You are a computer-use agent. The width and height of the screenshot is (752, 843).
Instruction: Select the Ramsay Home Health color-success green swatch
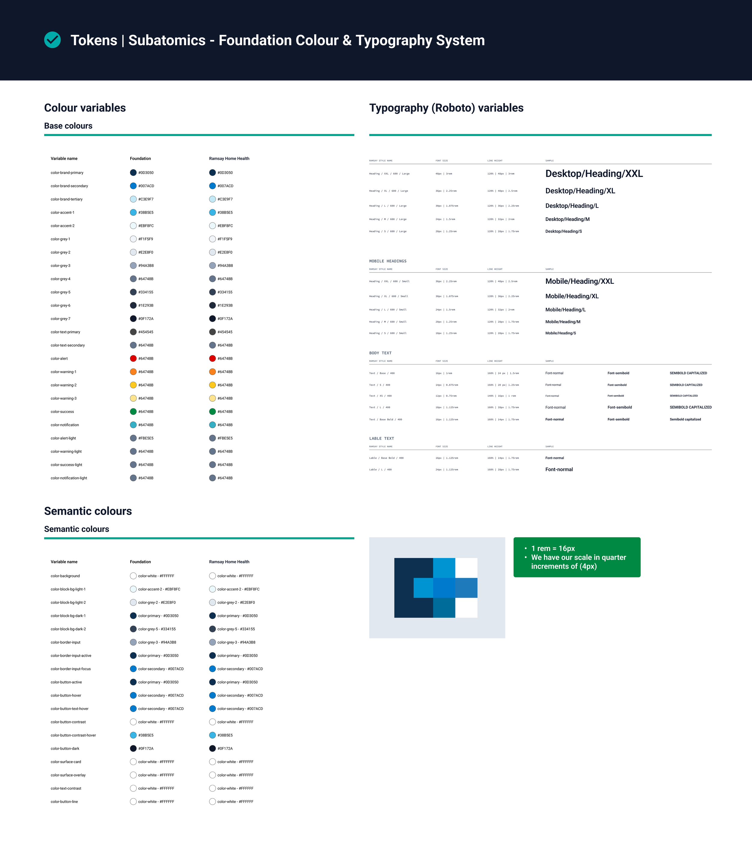click(x=212, y=411)
